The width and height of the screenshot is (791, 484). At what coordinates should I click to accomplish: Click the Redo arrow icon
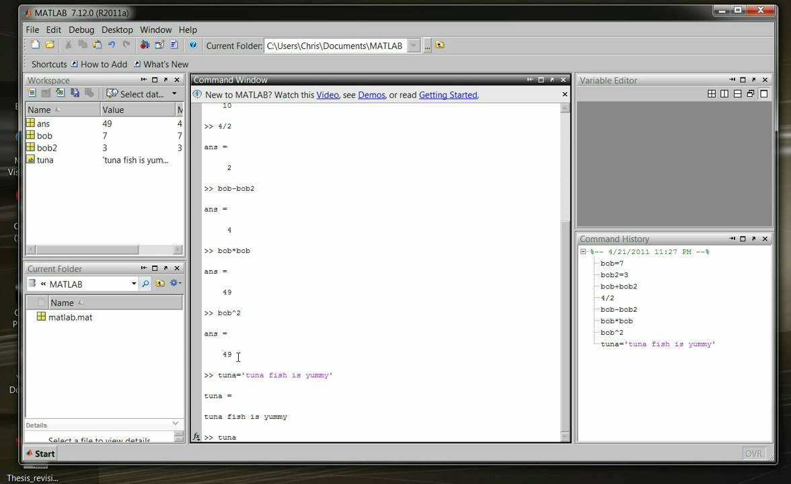coord(126,45)
